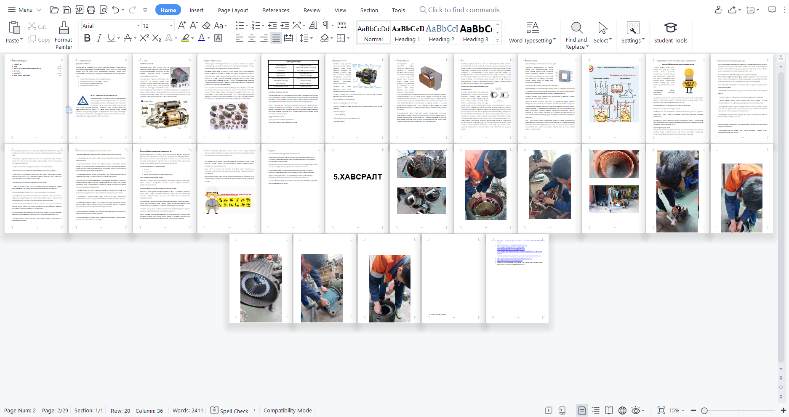Viewport: 789px width, 417px height.
Task: Switch to Web Layout globe view
Action: click(622, 411)
